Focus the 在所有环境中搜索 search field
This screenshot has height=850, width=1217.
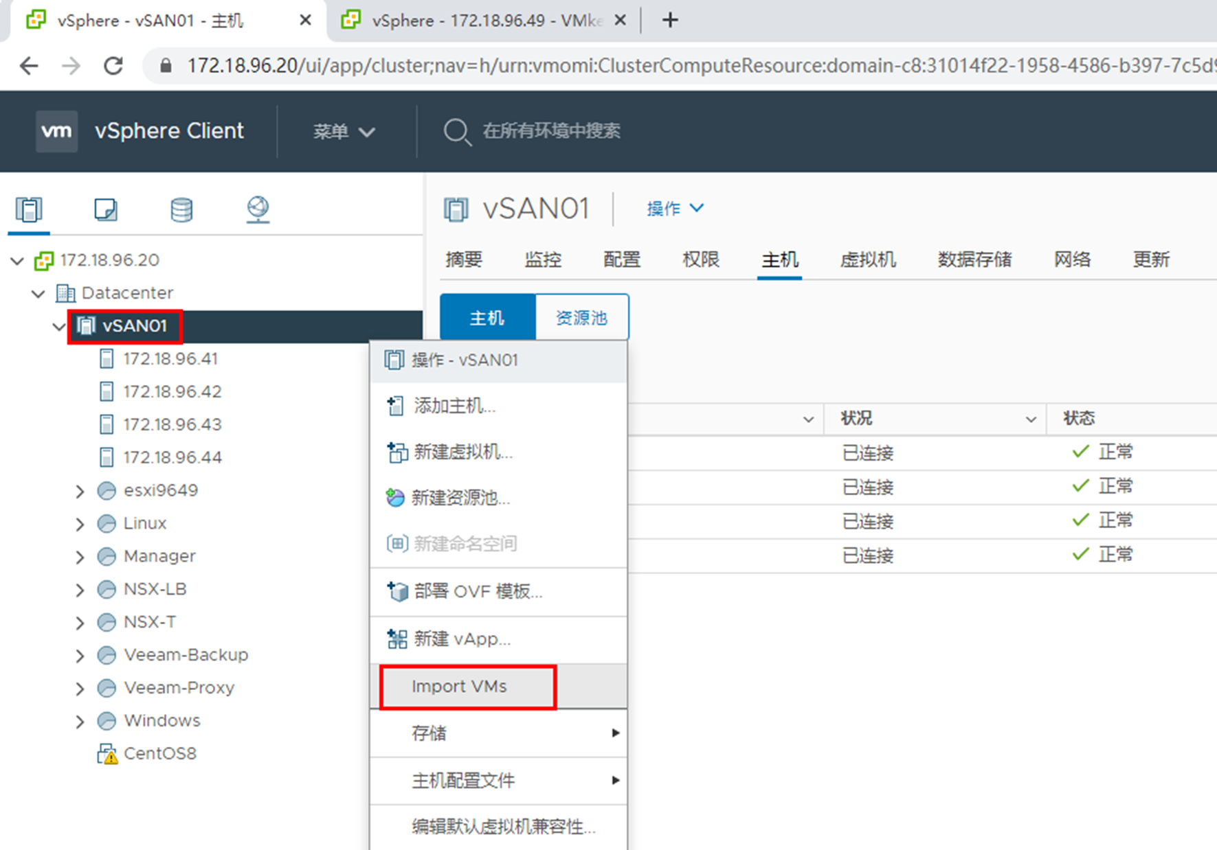552,131
